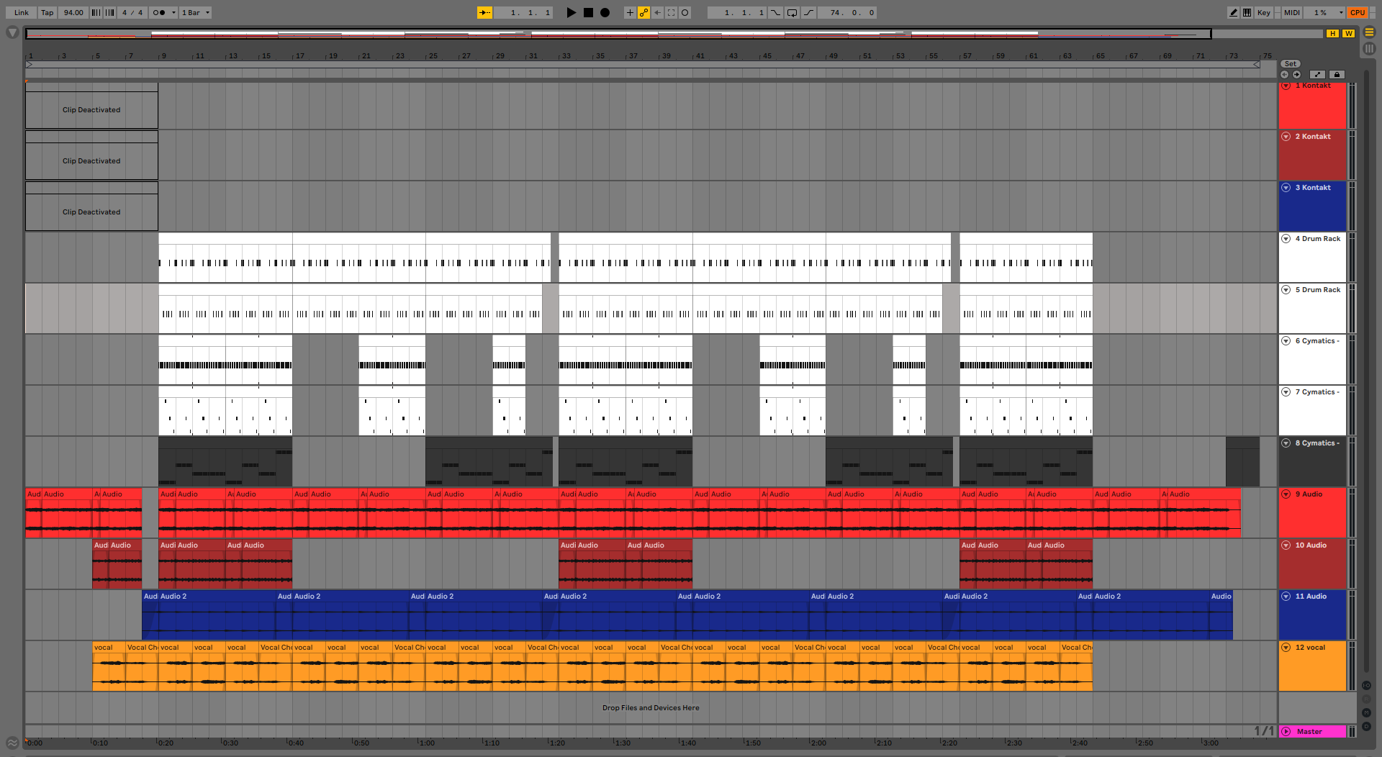Image resolution: width=1382 pixels, height=757 pixels.
Task: Toggle the Lock Envelopes icon
Action: click(1337, 75)
